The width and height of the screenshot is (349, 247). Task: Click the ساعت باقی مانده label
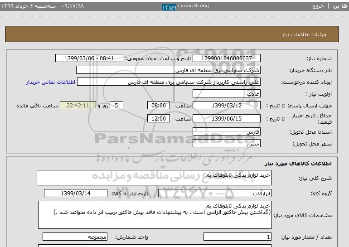[37, 106]
